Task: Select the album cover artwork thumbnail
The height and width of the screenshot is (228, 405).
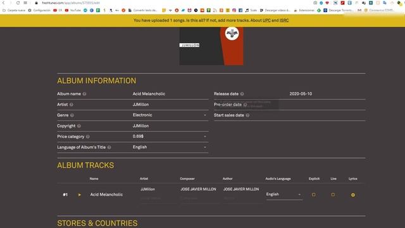Action: [211, 46]
